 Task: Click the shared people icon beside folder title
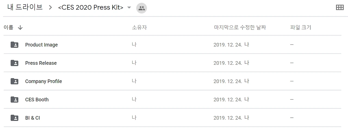pyautogui.click(x=141, y=8)
